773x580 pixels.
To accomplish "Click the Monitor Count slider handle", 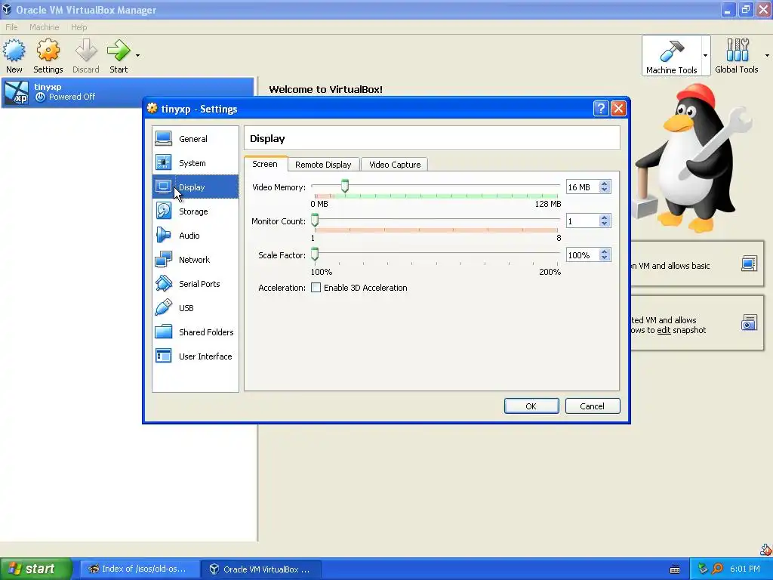I will tap(315, 220).
